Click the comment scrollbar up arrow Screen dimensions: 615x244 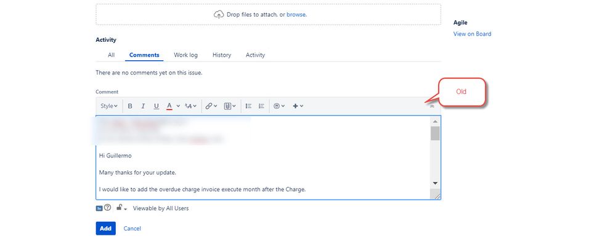[435, 122]
